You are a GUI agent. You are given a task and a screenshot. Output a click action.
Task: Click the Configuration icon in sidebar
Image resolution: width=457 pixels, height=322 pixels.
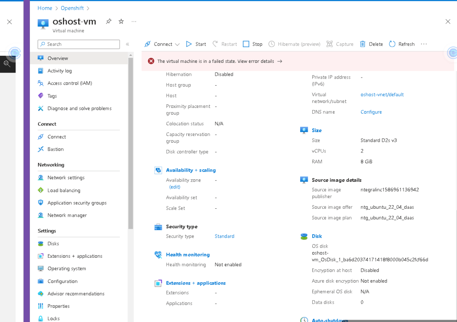pos(41,281)
